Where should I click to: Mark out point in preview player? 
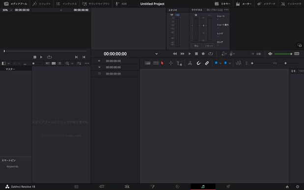coord(84,57)
